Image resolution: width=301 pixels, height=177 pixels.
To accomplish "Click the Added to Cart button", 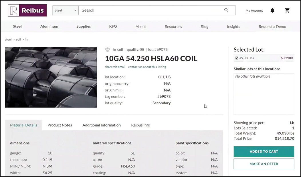I will (264, 152).
